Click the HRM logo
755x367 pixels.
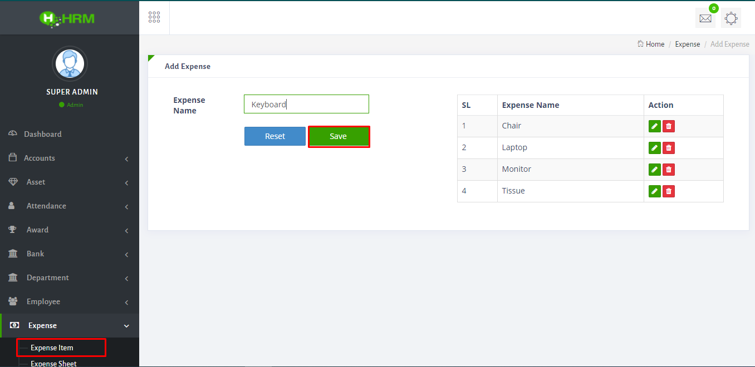click(67, 18)
